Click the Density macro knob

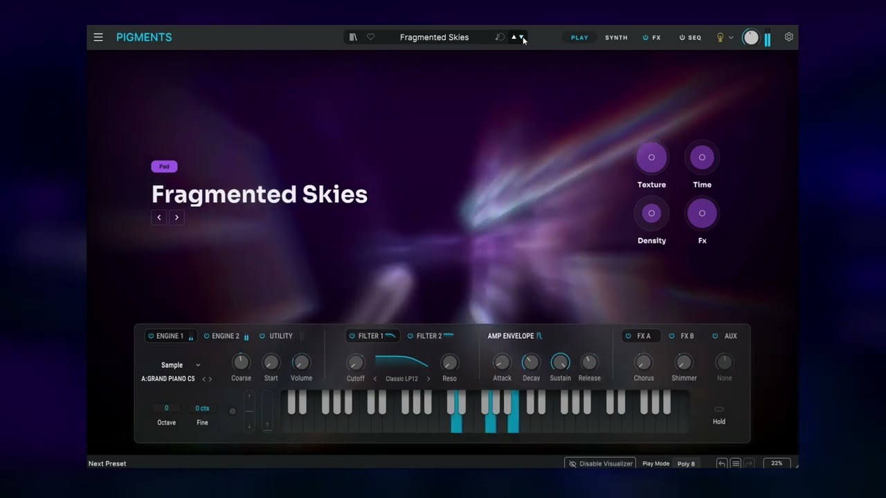651,213
